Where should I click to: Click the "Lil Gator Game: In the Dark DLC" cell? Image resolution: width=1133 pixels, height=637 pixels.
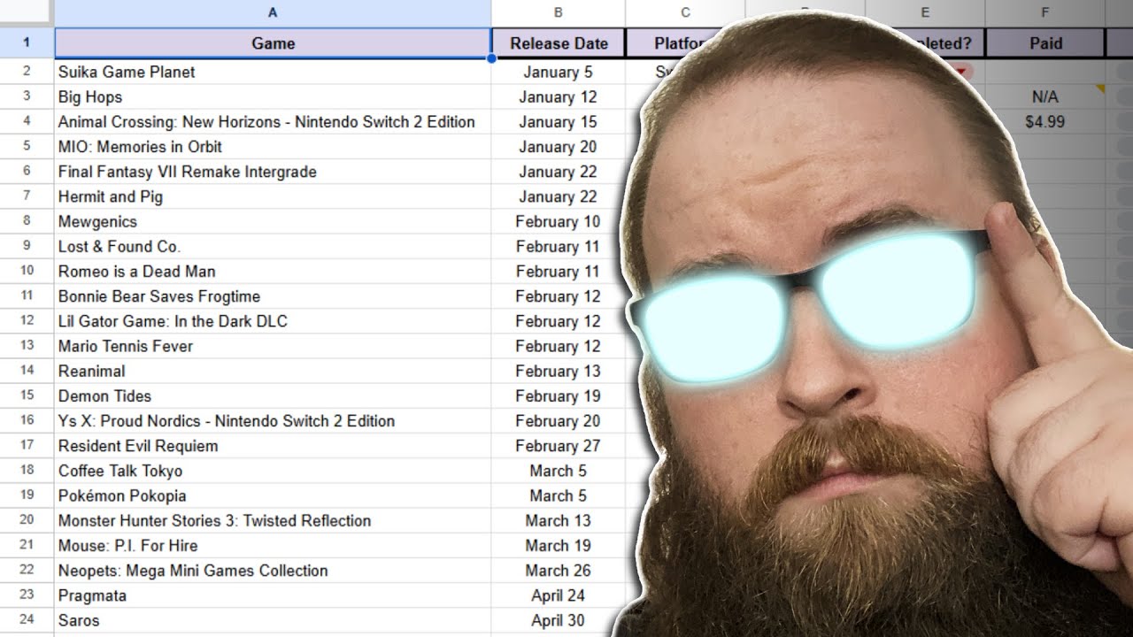(x=273, y=320)
